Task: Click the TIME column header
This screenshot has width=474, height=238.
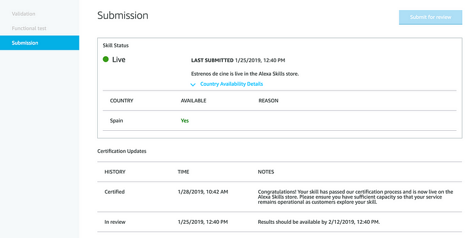Action: coord(184,172)
